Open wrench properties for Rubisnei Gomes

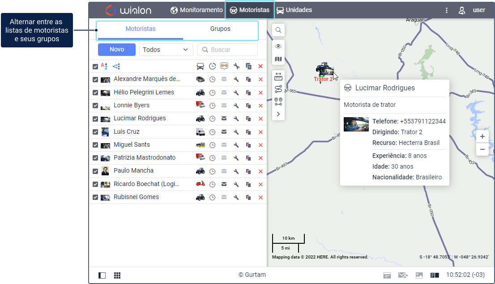(x=236, y=198)
